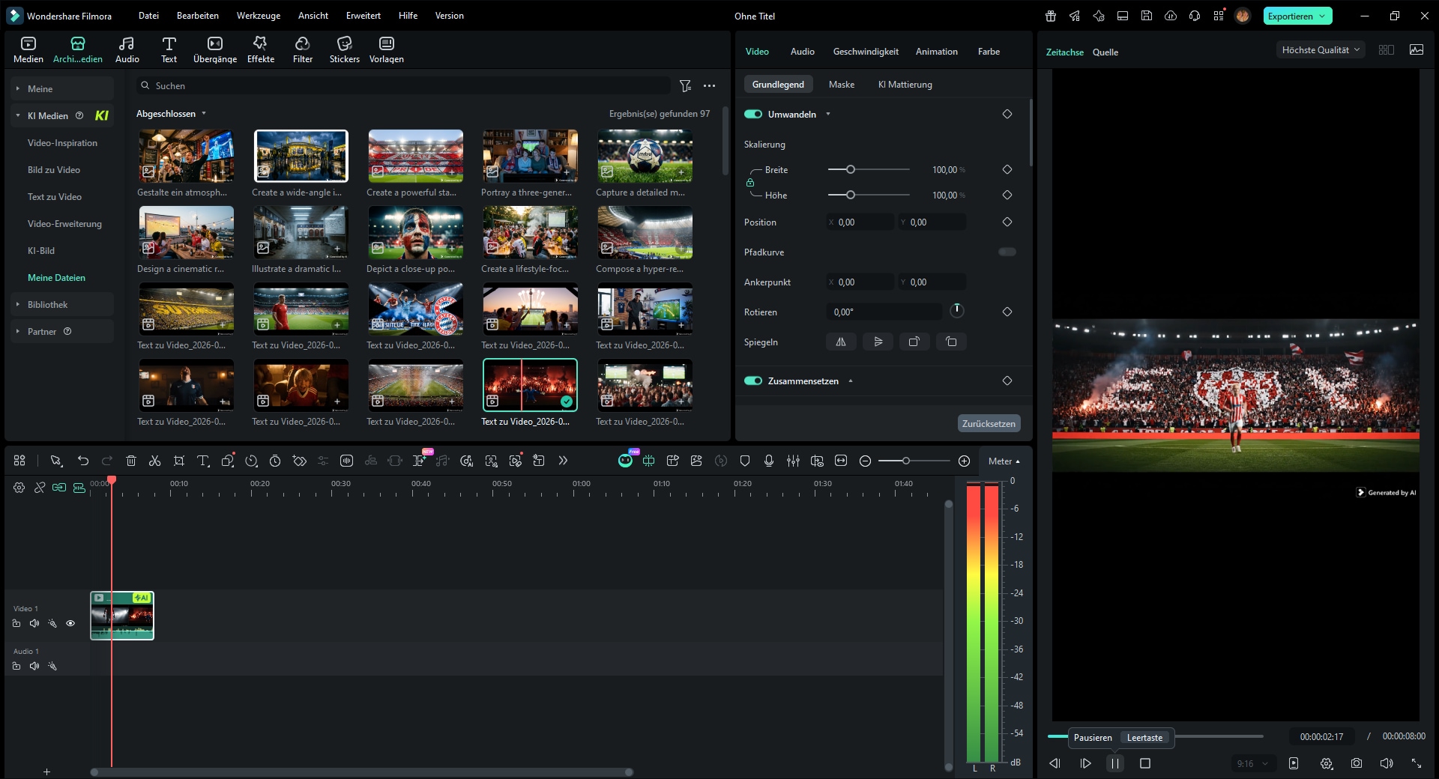Open the Höchste Qualität dropdown
This screenshot has width=1439, height=779.
1320,50
